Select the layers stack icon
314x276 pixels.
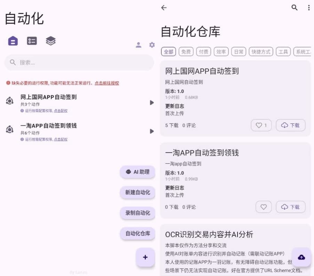(x=50, y=41)
